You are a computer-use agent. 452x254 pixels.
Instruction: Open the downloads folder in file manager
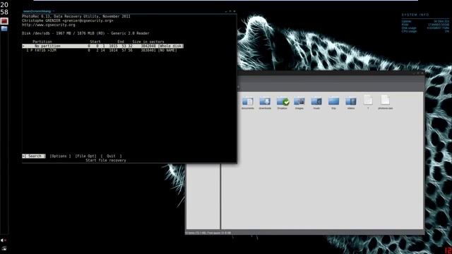click(x=265, y=102)
